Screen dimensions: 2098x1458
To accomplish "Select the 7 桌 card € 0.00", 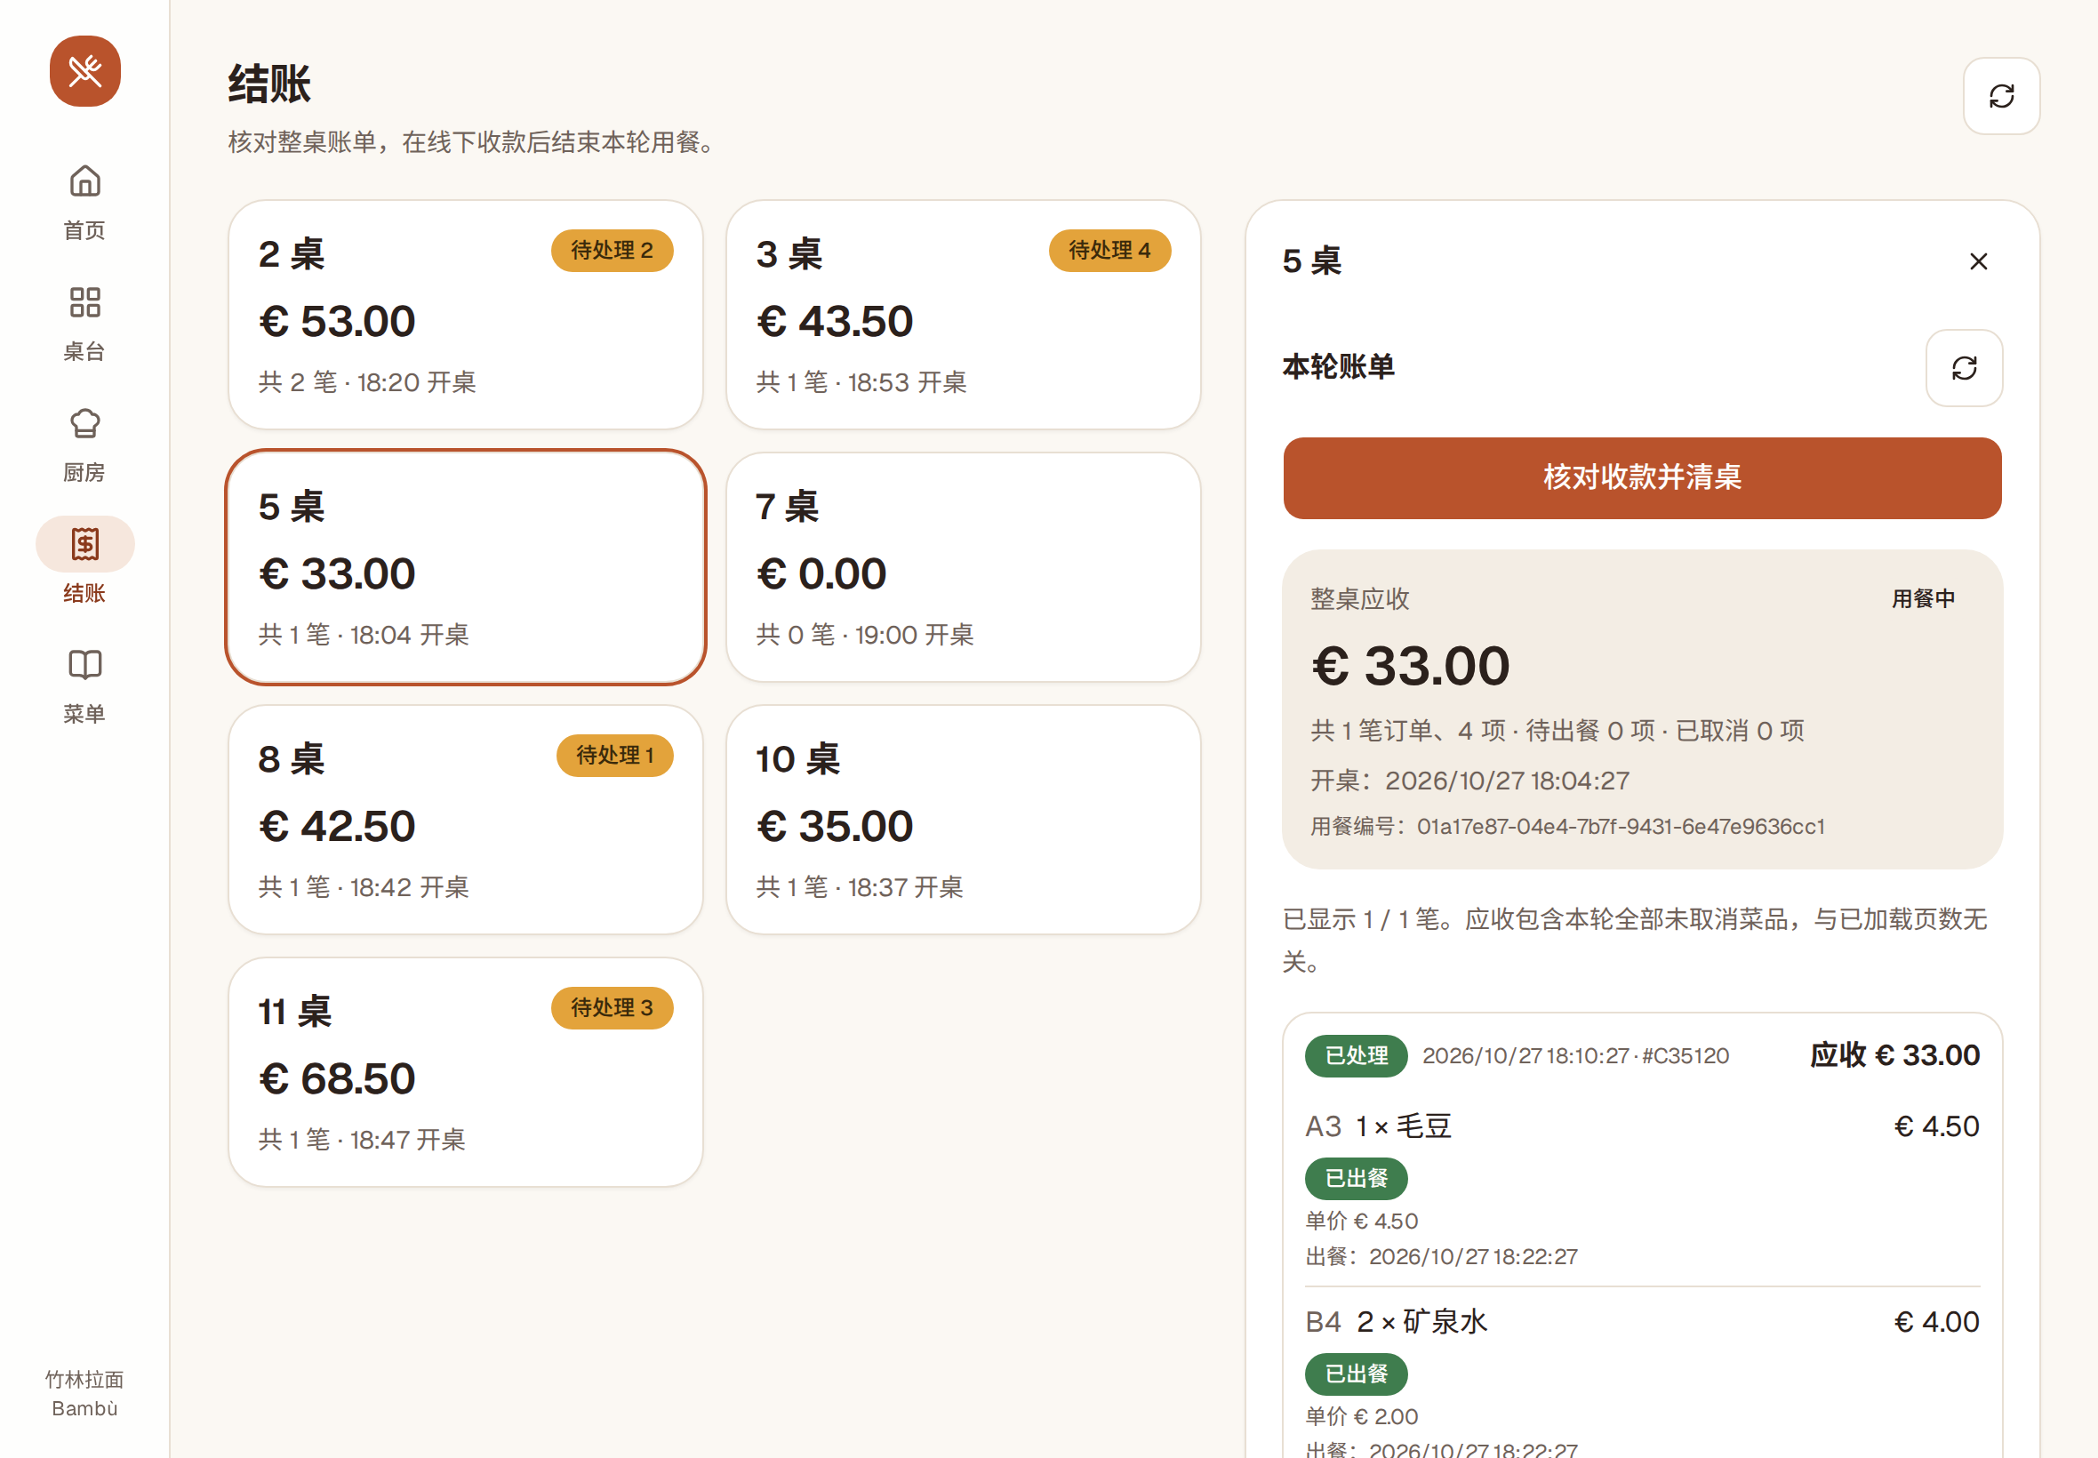I will [x=963, y=566].
